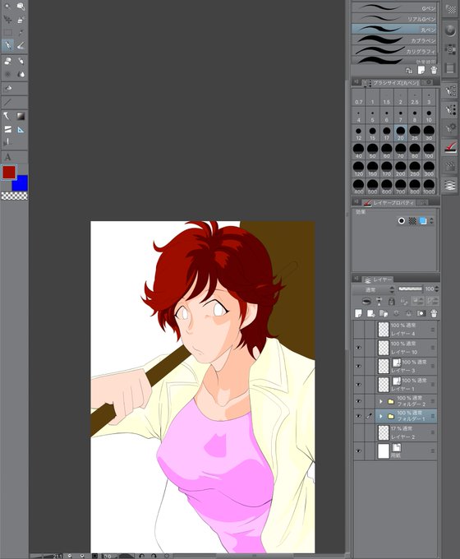The image size is (460, 559).
Task: Toggle set as reference layer
Action: click(379, 302)
